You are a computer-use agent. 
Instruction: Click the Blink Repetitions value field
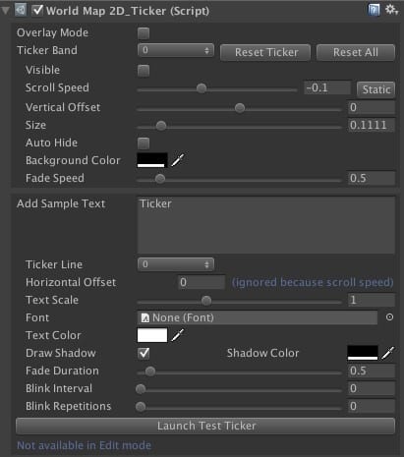(371, 406)
